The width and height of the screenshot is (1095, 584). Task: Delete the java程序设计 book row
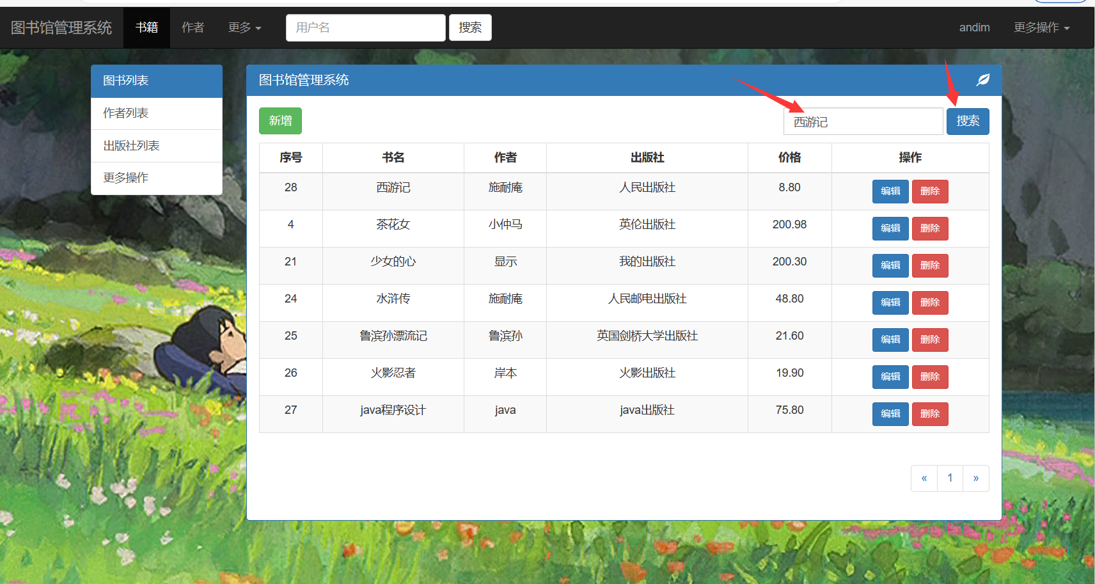930,414
